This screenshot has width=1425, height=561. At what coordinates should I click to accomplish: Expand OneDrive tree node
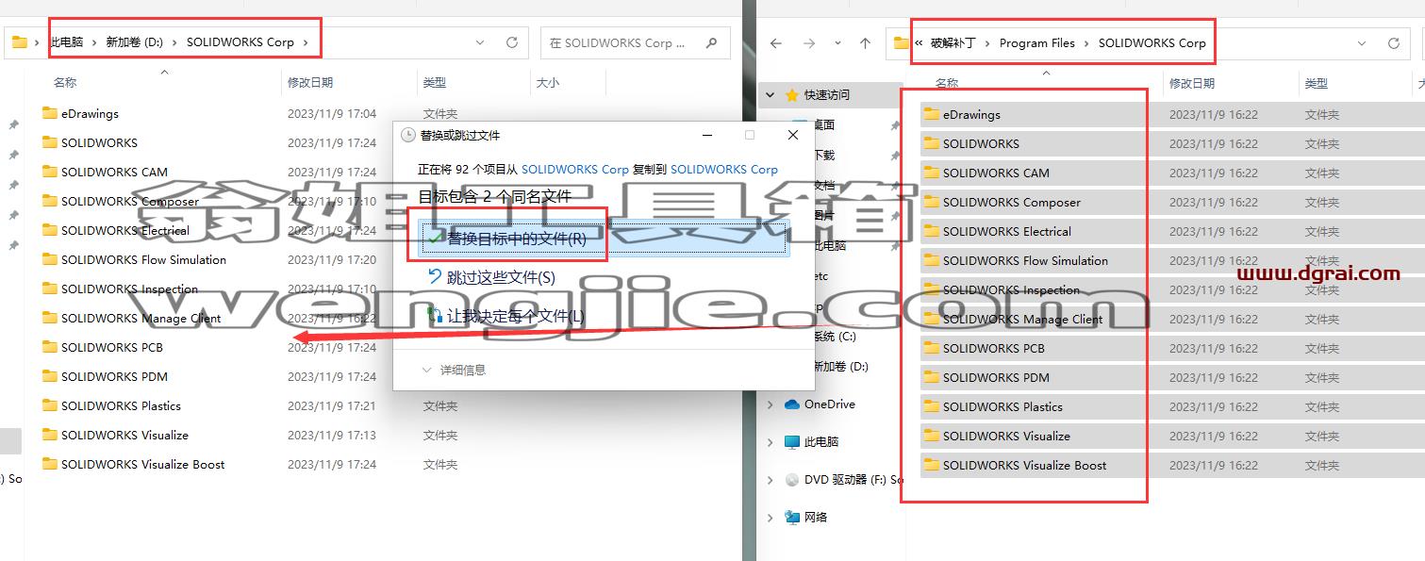770,404
